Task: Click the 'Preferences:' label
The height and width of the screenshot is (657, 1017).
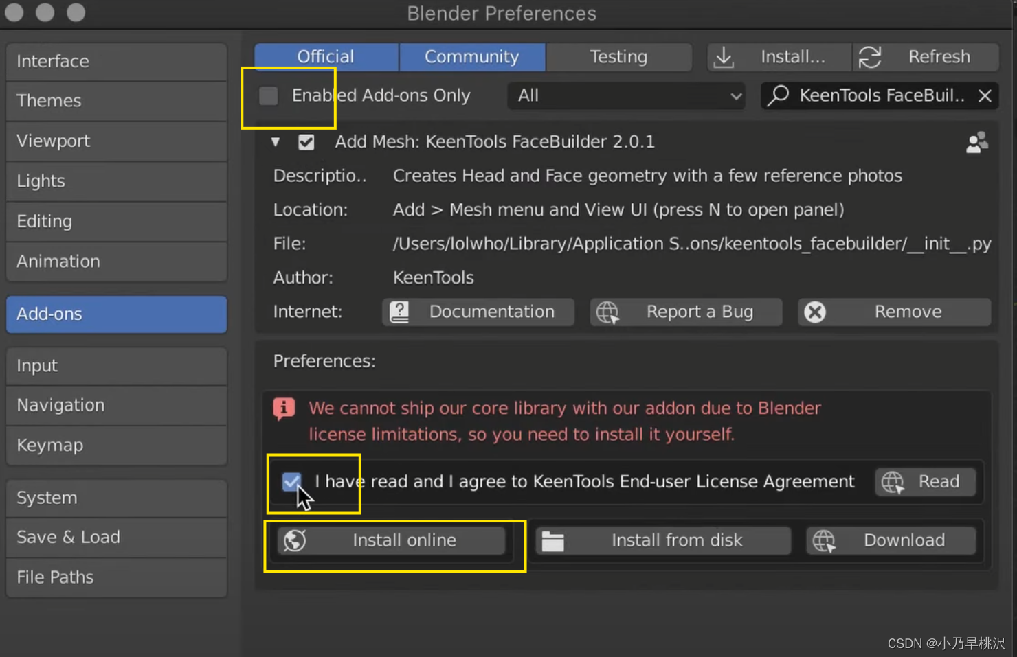Action: click(x=324, y=361)
